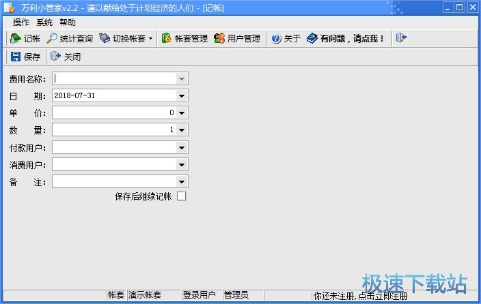Close the form with 关闭 button

tap(66, 57)
